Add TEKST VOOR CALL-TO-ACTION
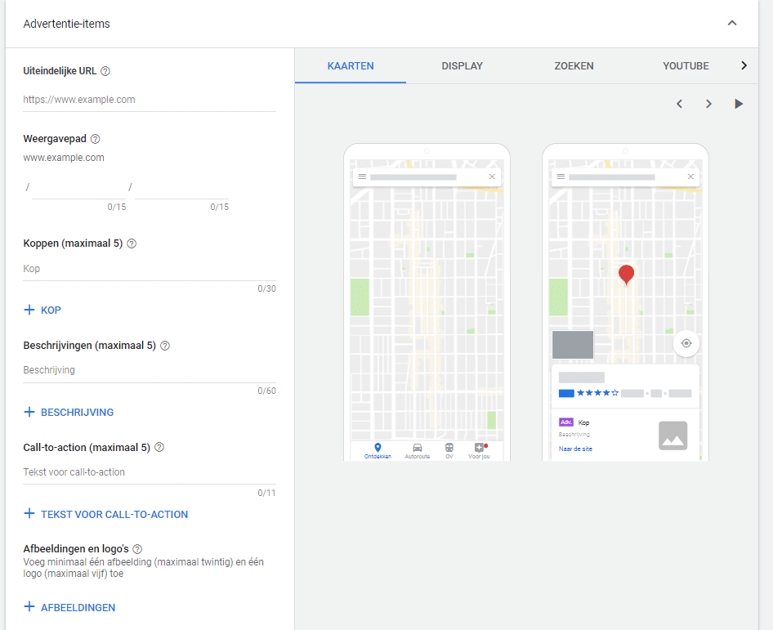 coord(106,514)
